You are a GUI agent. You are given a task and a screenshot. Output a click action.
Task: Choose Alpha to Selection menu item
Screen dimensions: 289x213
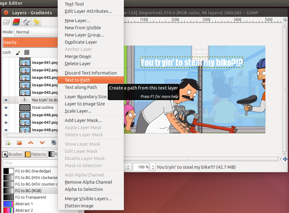tap(91, 189)
